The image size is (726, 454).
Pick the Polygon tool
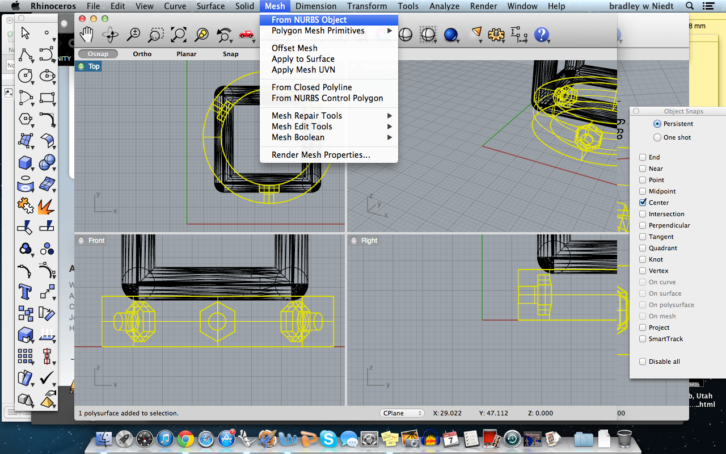pyautogui.click(x=25, y=119)
